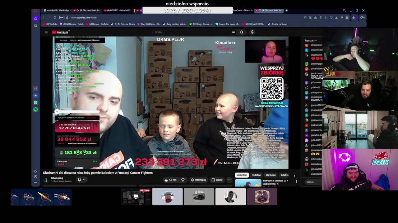The width and height of the screenshot is (398, 223).
Task: Go back with the browser back arrow
Action: (43, 18)
